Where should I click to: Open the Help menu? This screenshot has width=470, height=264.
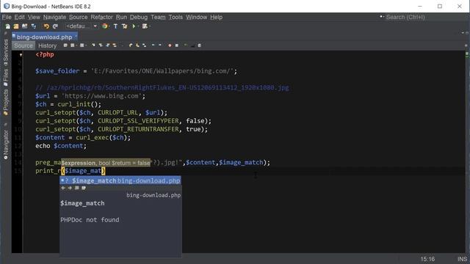[216, 17]
